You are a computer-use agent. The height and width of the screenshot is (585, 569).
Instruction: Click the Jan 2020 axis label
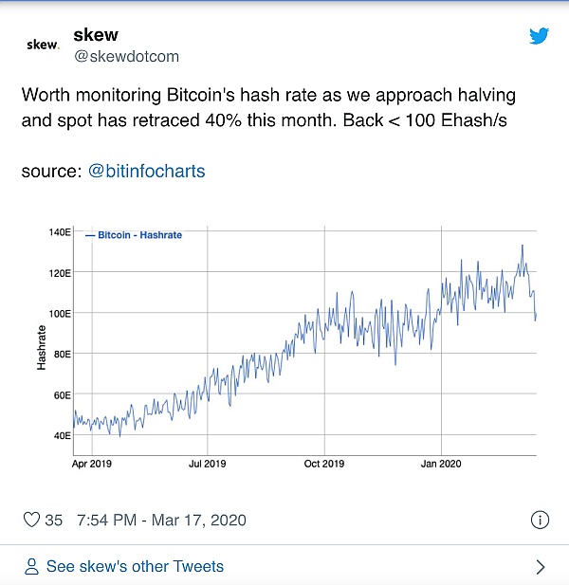(x=441, y=464)
